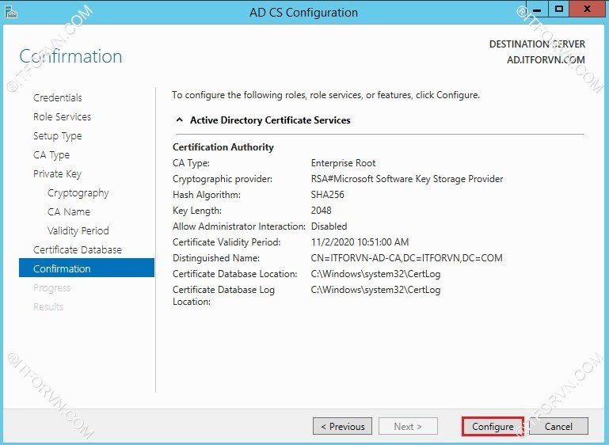Click the Distinguished Name value text
The width and height of the screenshot is (609, 445).
[406, 258]
